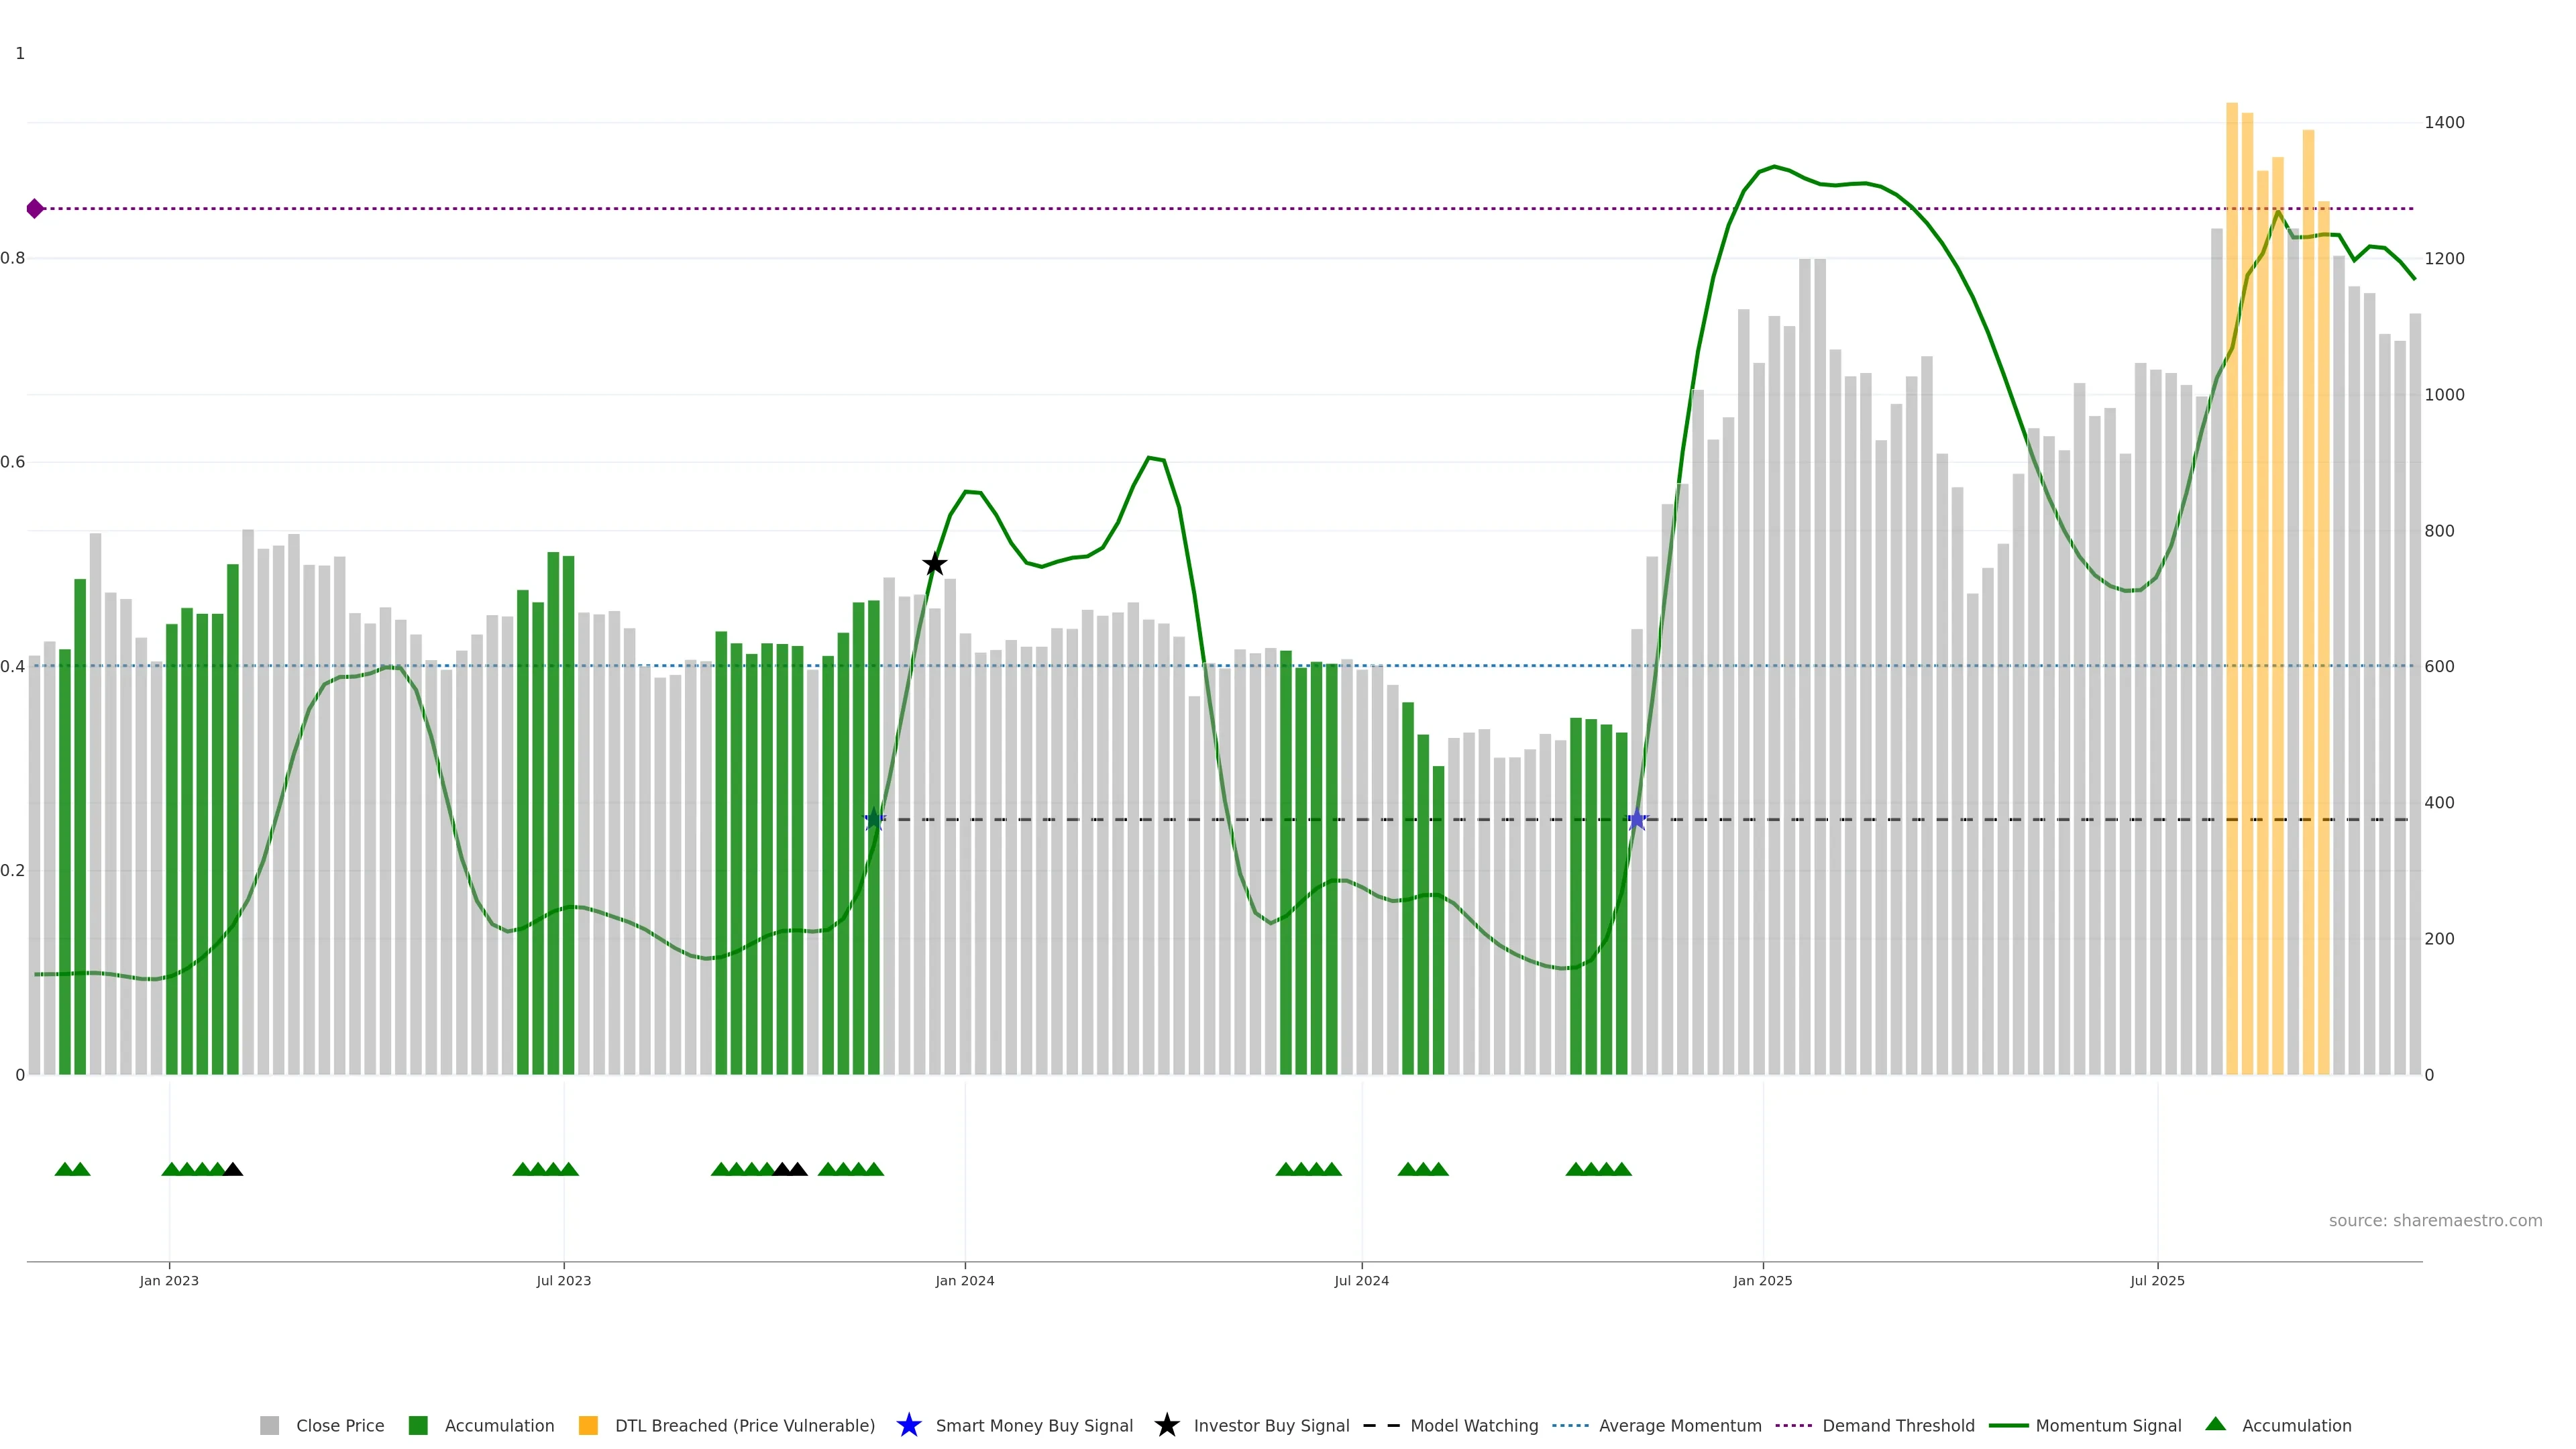The height and width of the screenshot is (1449, 2576).
Task: Toggle Demand Threshold legend entry
Action: click(1897, 1425)
